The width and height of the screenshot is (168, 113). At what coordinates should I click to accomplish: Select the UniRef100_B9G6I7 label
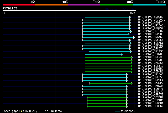[x=151, y=66]
